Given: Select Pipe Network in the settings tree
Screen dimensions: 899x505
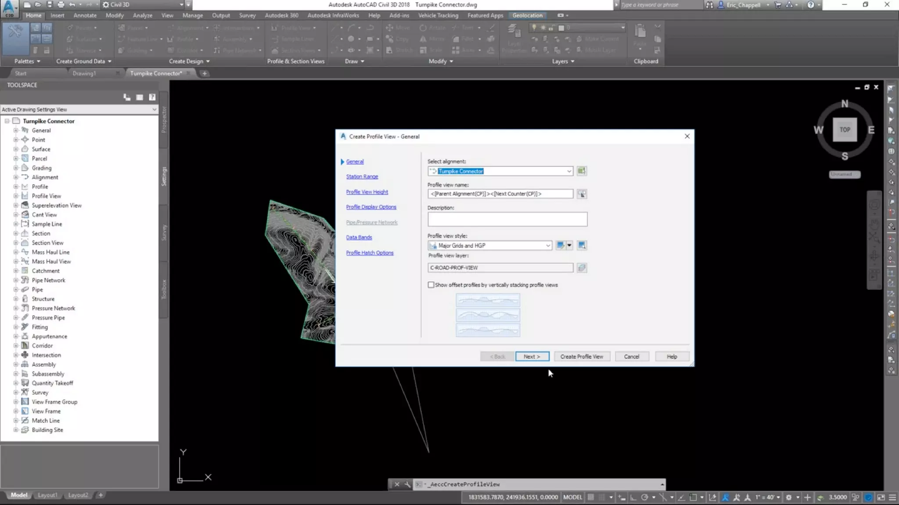Looking at the screenshot, I should pos(48,280).
